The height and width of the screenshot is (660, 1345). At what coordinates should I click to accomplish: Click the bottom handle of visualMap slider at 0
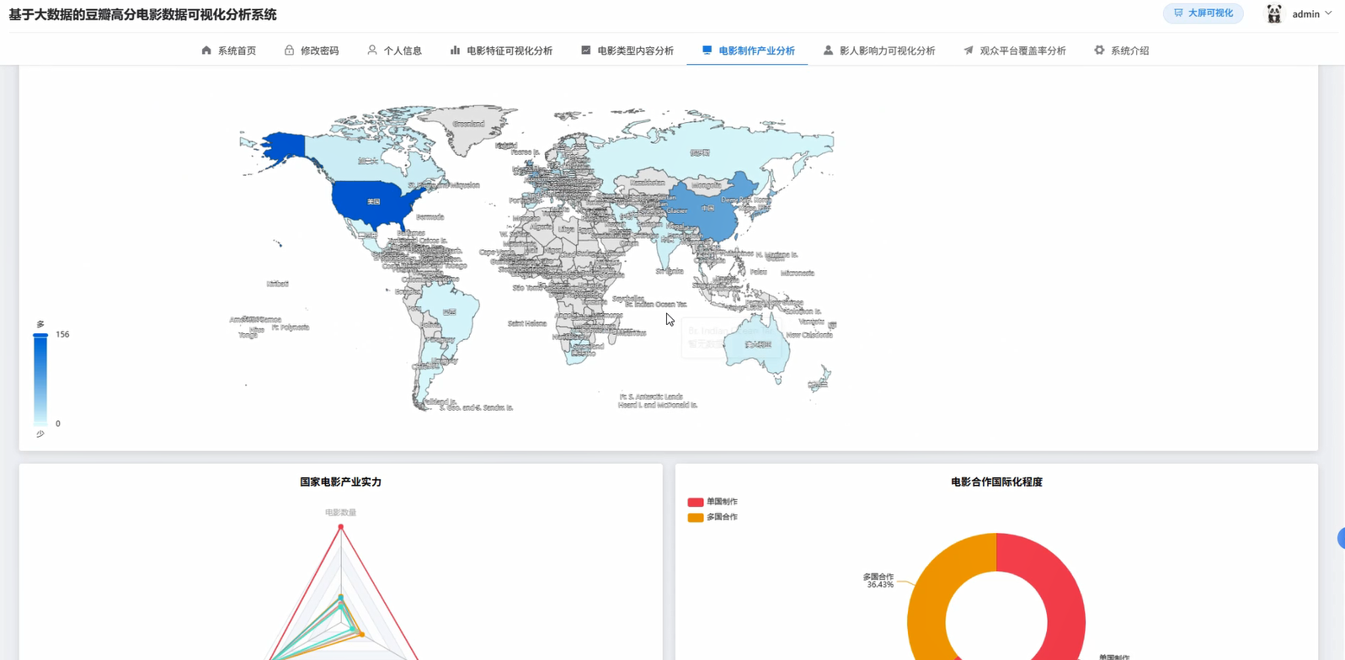(x=40, y=423)
